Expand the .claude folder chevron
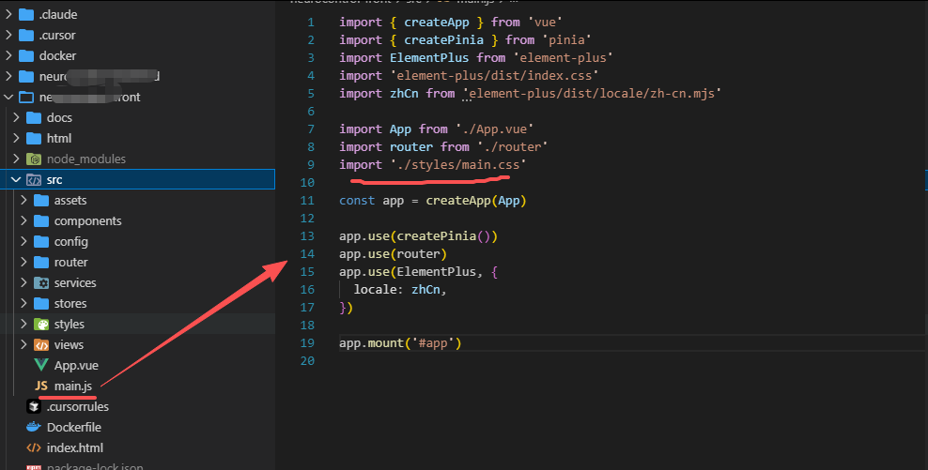Image resolution: width=928 pixels, height=470 pixels. pos(8,15)
